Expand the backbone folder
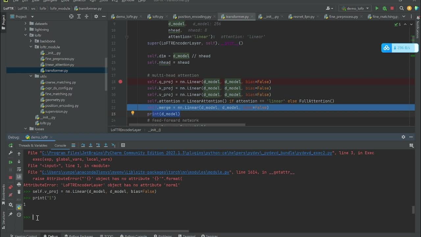 click(31, 41)
